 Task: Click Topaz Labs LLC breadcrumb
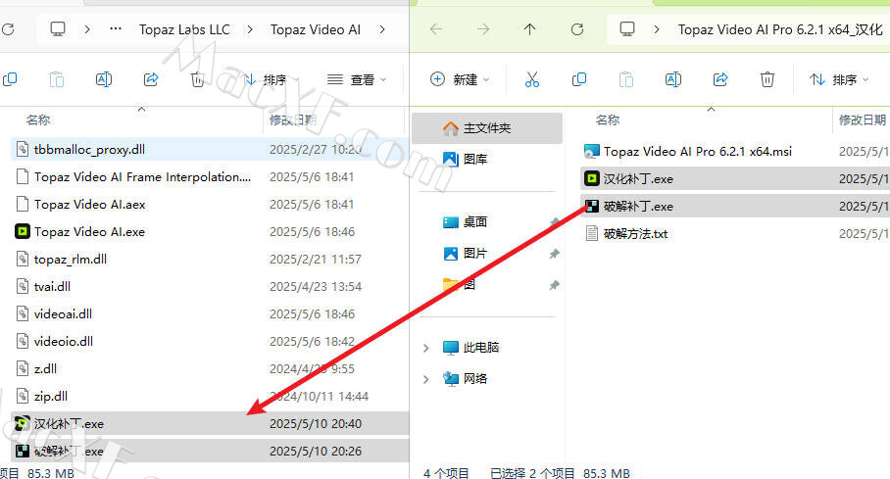[x=184, y=29]
